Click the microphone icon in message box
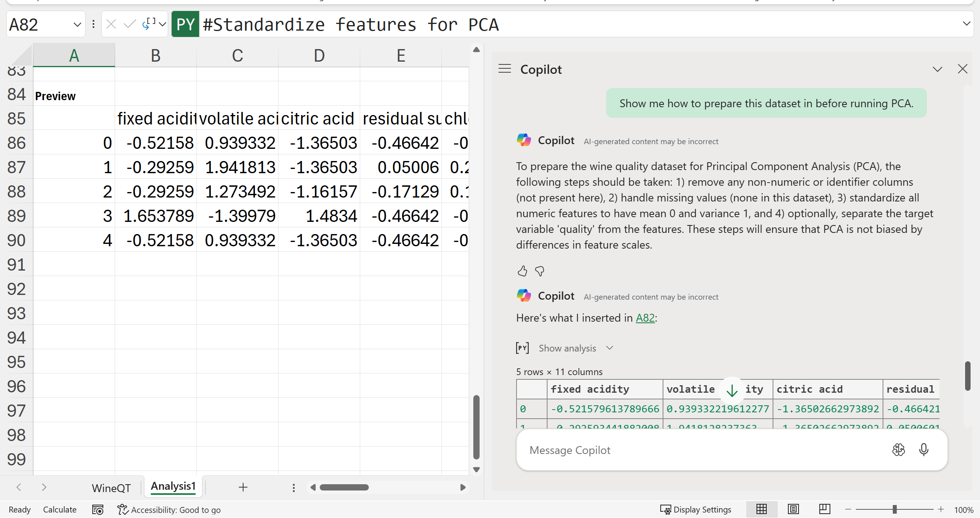Image resolution: width=980 pixels, height=518 pixels. coord(923,450)
